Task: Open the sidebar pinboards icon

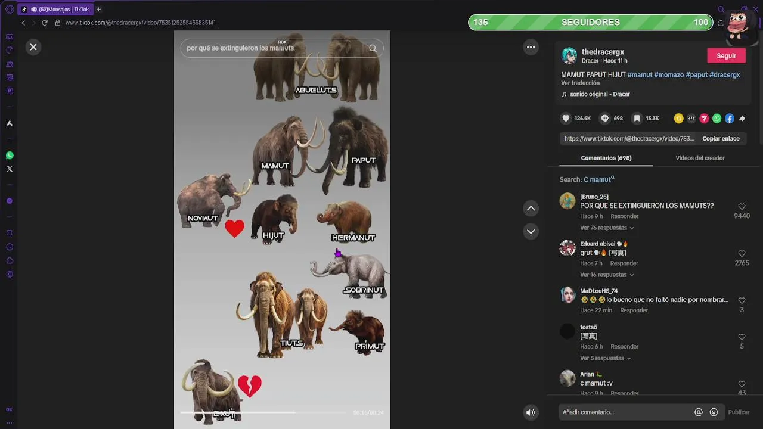Action: point(10,233)
